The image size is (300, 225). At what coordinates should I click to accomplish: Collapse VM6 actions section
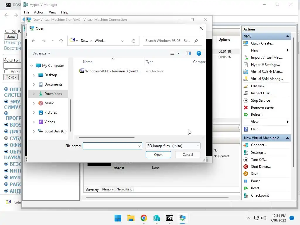pos(287,36)
